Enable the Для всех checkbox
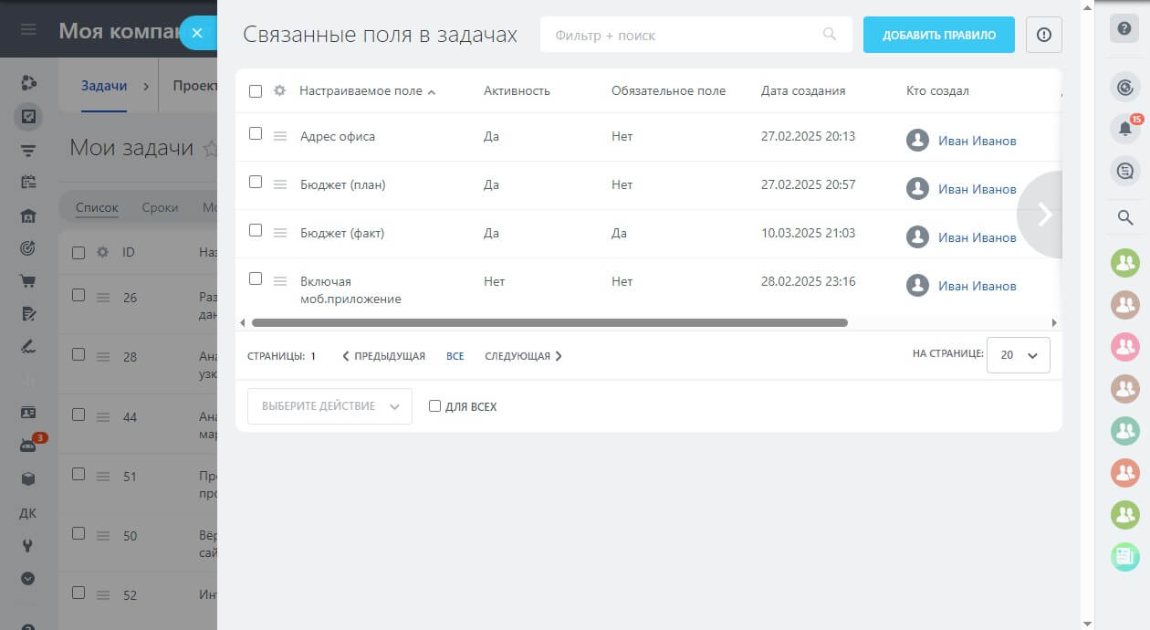 435,406
